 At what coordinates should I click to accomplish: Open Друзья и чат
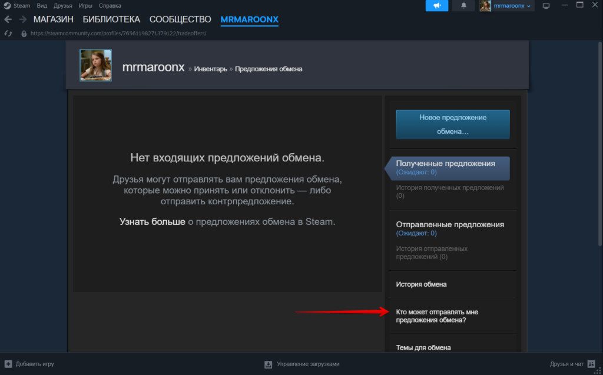pyautogui.click(x=566, y=364)
